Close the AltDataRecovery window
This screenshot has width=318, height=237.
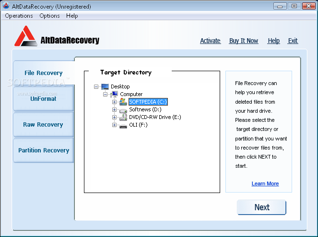pyautogui.click(x=308, y=6)
